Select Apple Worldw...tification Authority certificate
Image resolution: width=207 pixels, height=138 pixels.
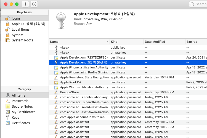(x=128, y=87)
